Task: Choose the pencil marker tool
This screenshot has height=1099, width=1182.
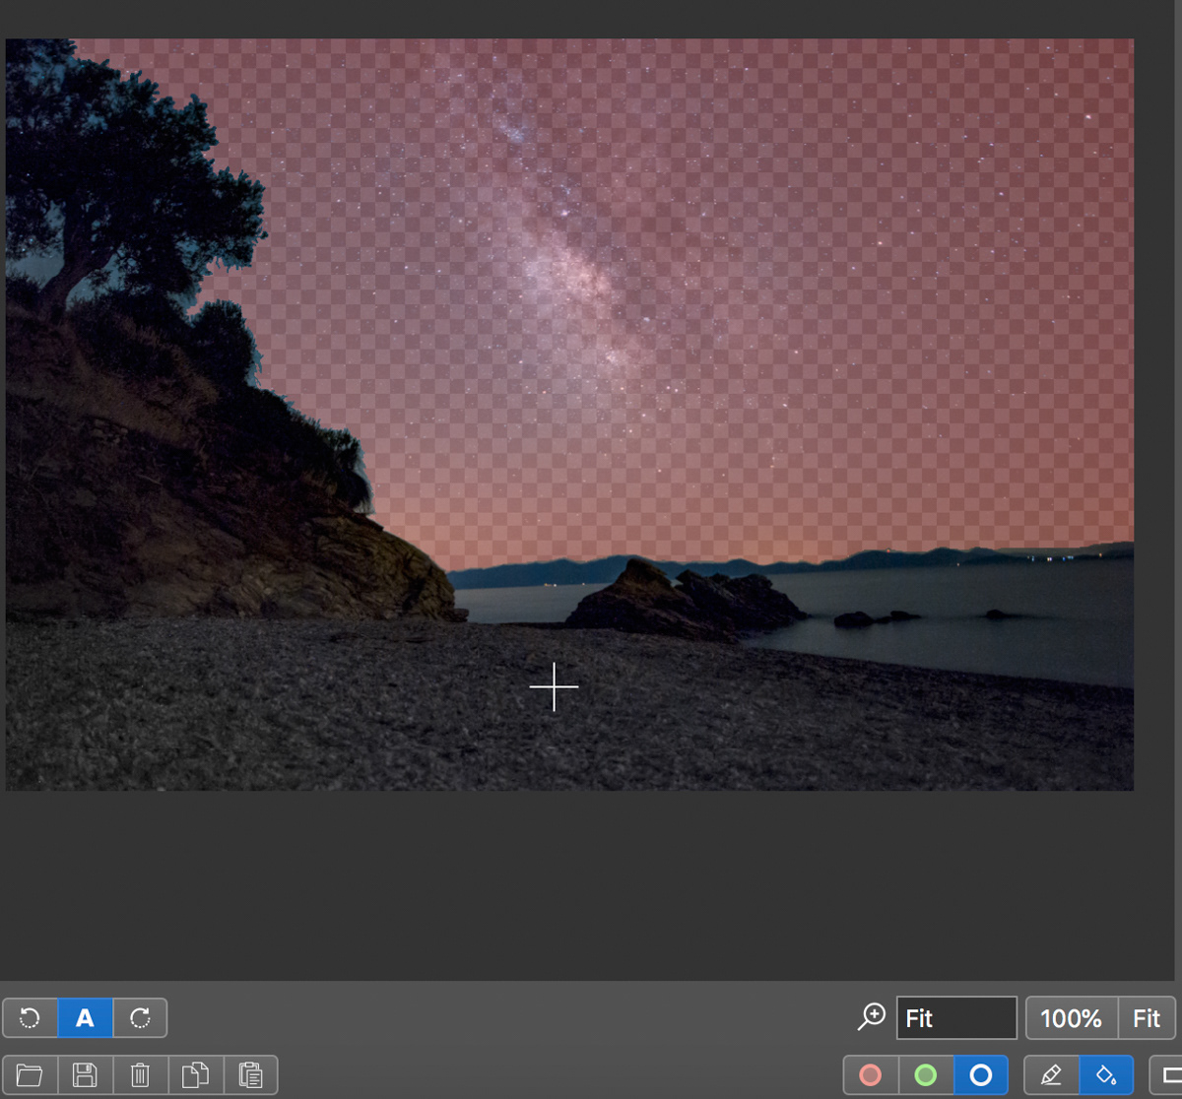Action: [x=1052, y=1074]
